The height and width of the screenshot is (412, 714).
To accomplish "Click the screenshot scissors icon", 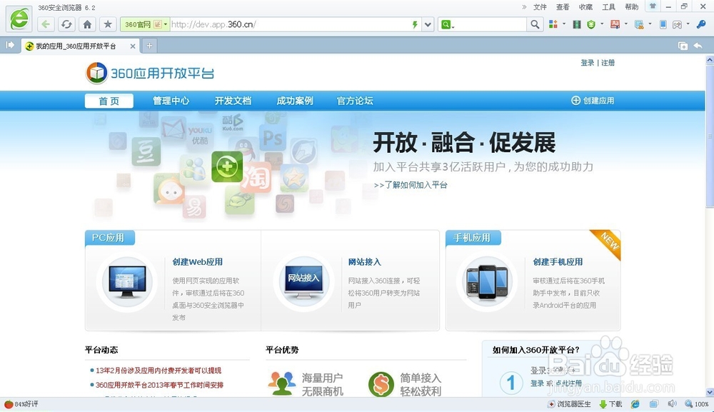I will click(639, 24).
